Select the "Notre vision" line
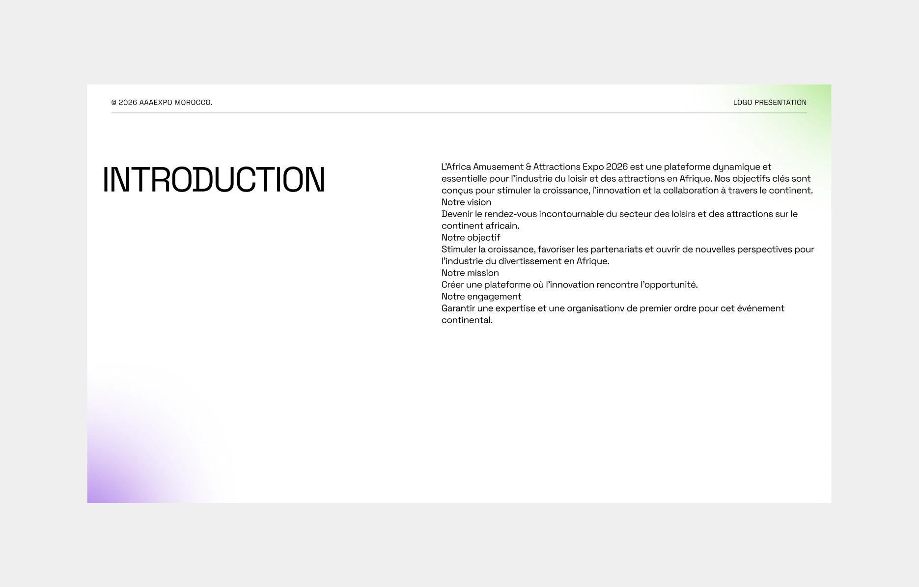Image resolution: width=919 pixels, height=587 pixels. pyautogui.click(x=466, y=202)
